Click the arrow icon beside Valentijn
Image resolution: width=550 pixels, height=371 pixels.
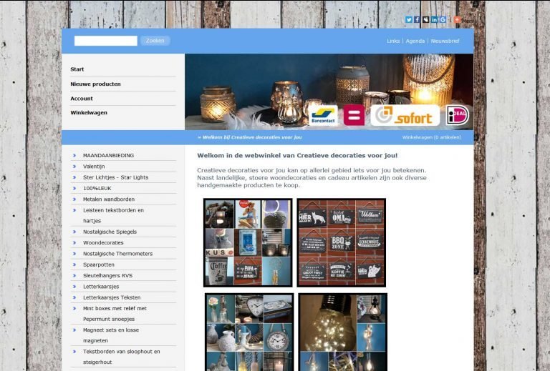click(74, 167)
